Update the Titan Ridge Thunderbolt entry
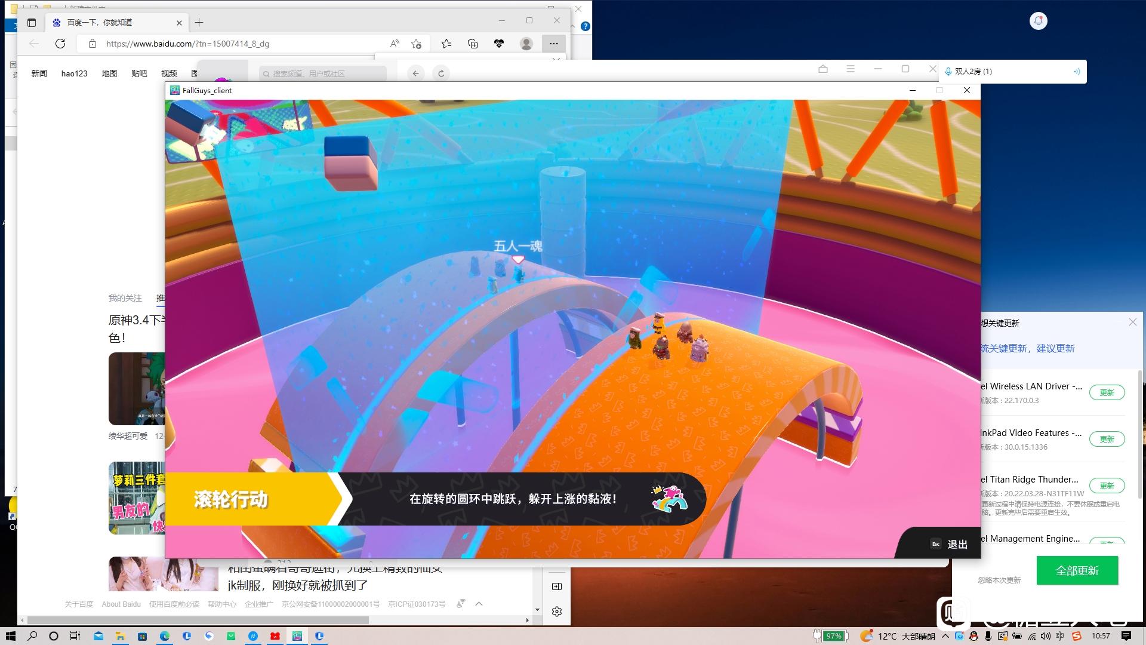 [1107, 486]
